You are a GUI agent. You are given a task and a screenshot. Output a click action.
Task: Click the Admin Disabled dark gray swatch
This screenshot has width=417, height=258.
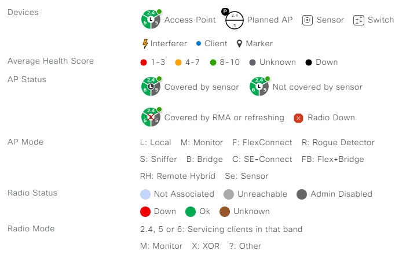pyautogui.click(x=302, y=194)
